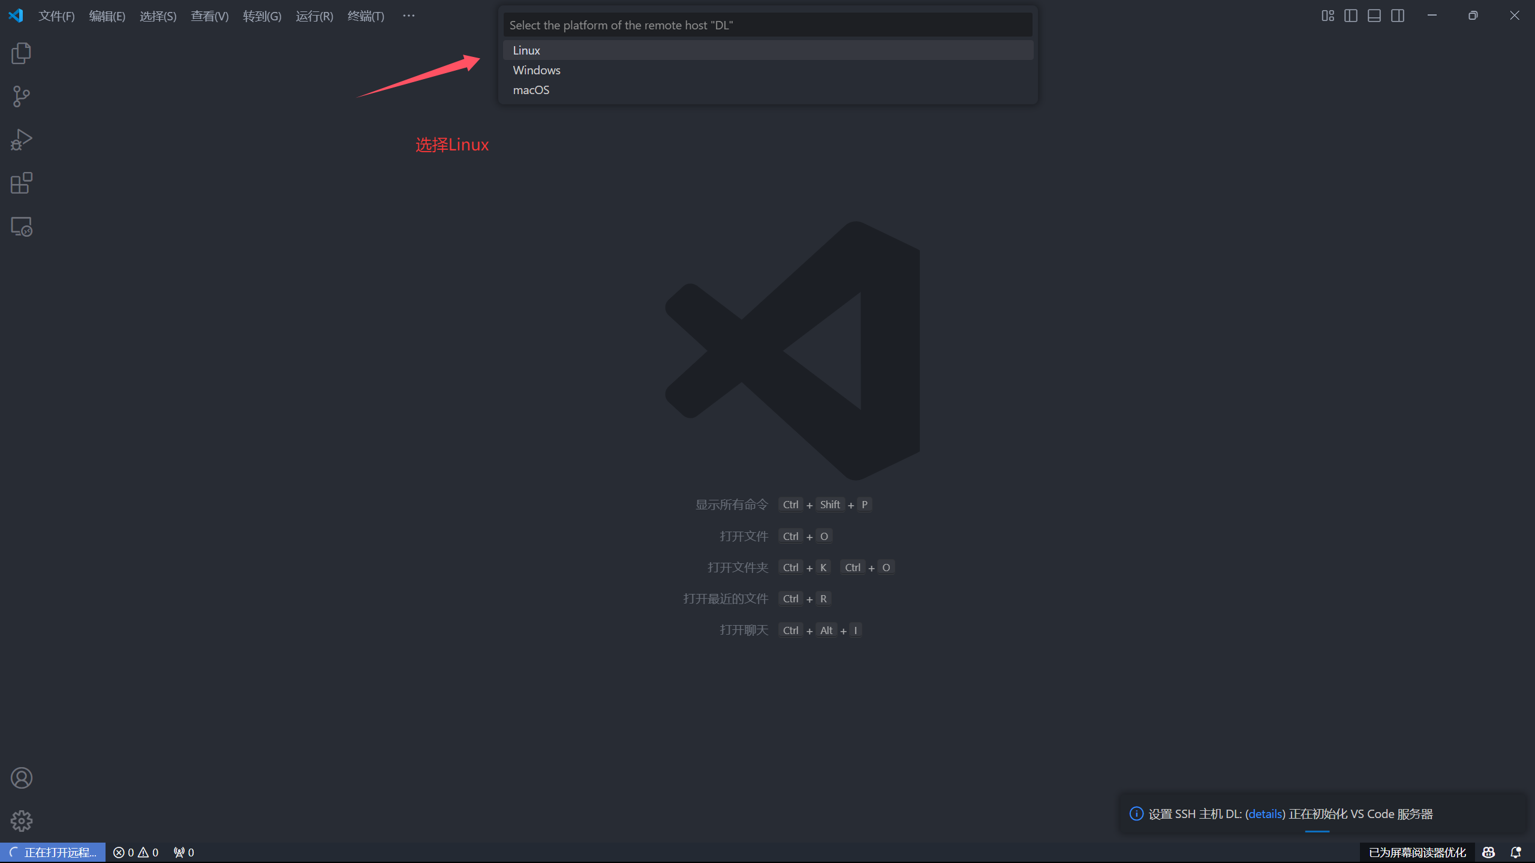The image size is (1535, 863).
Task: Toggle the secondary side bar layout
Action: (x=1398, y=16)
